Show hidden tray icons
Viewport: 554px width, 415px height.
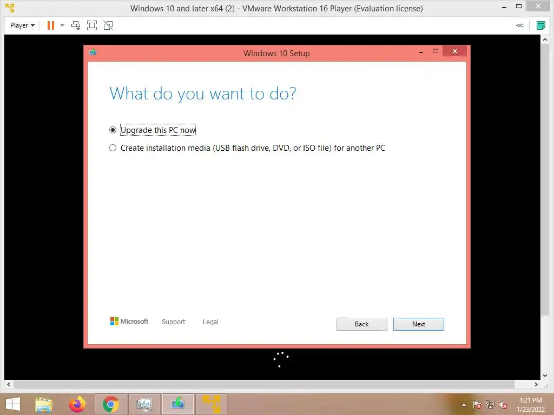pos(464,405)
